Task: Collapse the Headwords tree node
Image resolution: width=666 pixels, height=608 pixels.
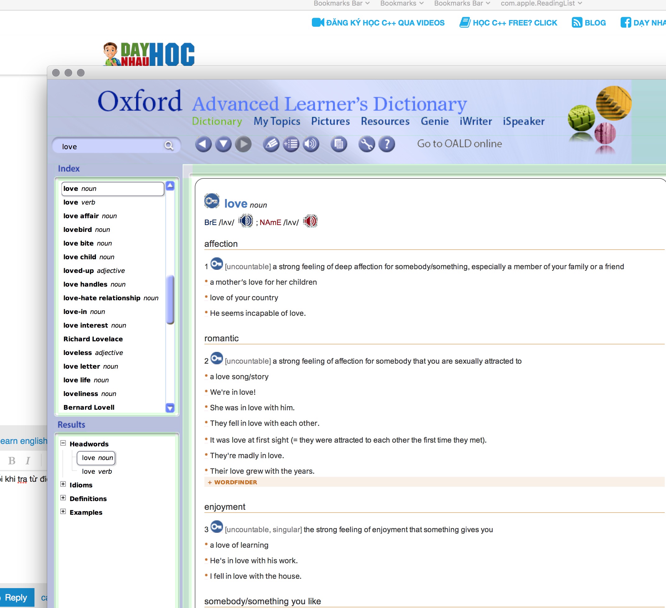Action: 63,443
